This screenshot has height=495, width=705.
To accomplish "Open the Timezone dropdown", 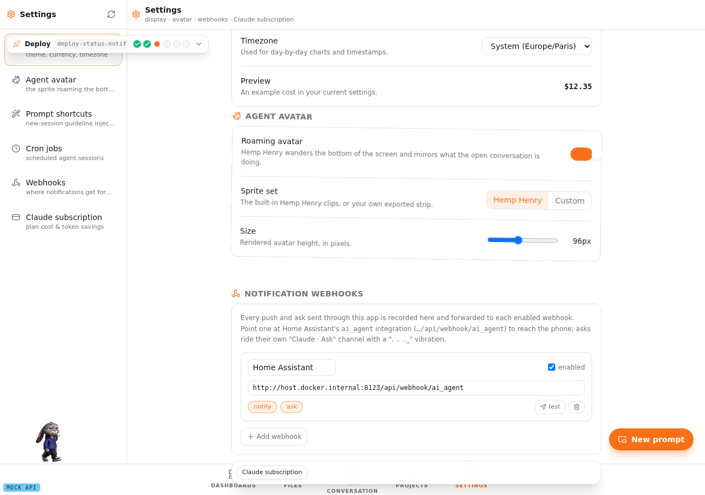I will (536, 46).
